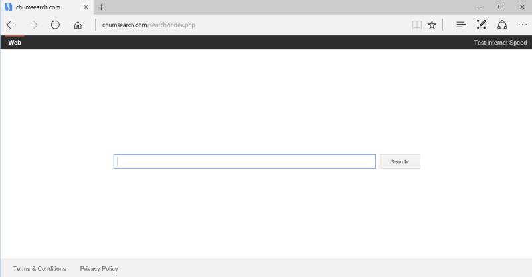Close the chumsearch.com tab
This screenshot has width=532, height=277.
click(x=86, y=7)
